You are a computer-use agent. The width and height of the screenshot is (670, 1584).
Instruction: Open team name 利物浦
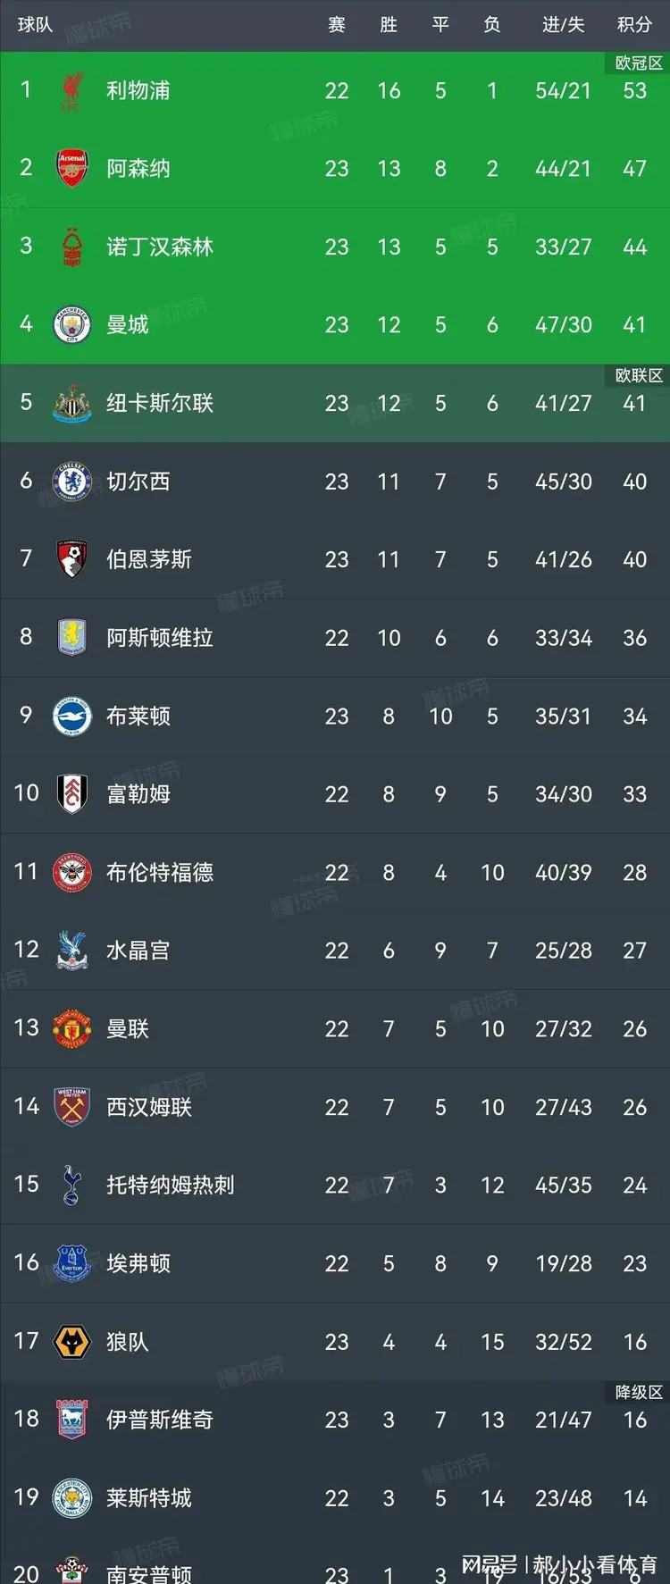(x=138, y=91)
